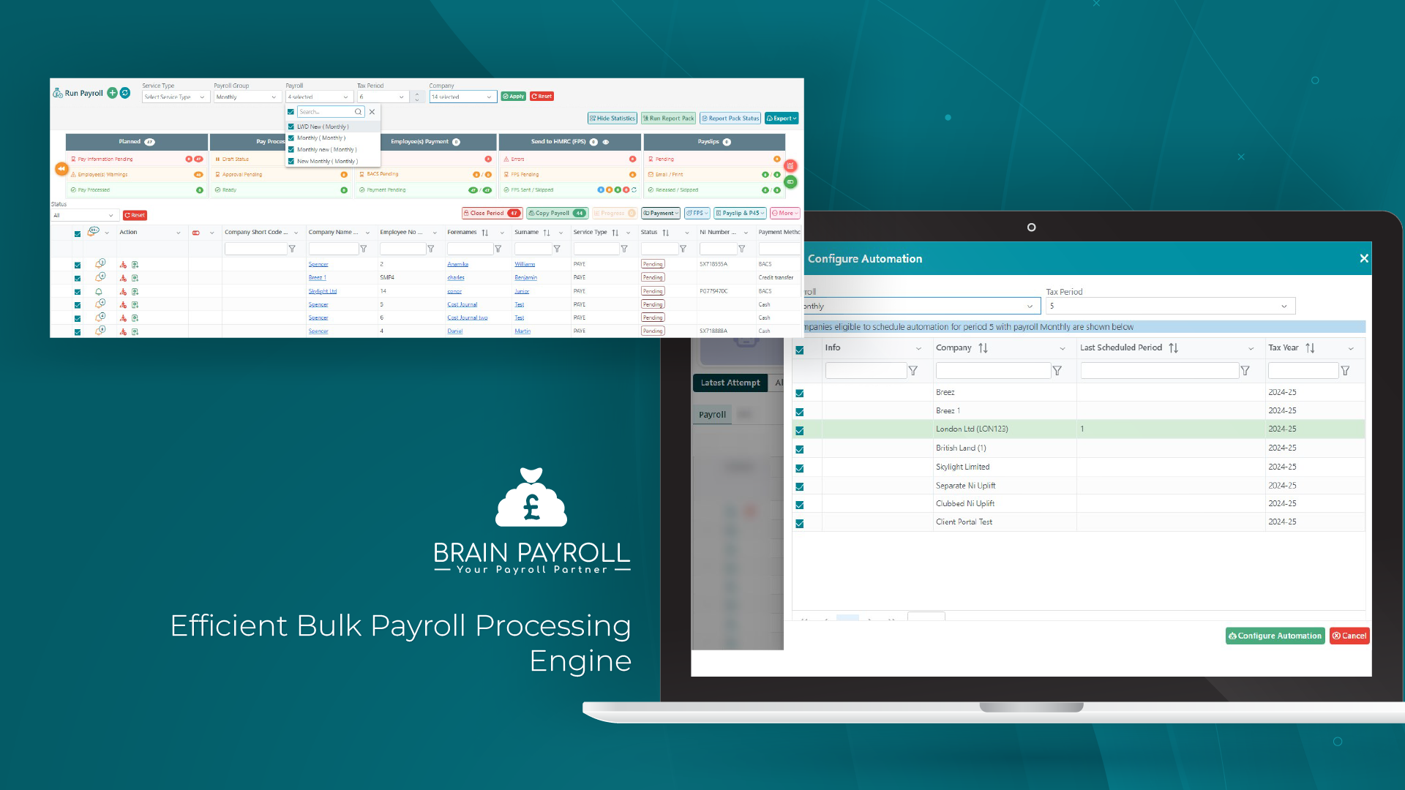The width and height of the screenshot is (1405, 790).
Task: Expand the Service Type dropdown
Action: 173,96
